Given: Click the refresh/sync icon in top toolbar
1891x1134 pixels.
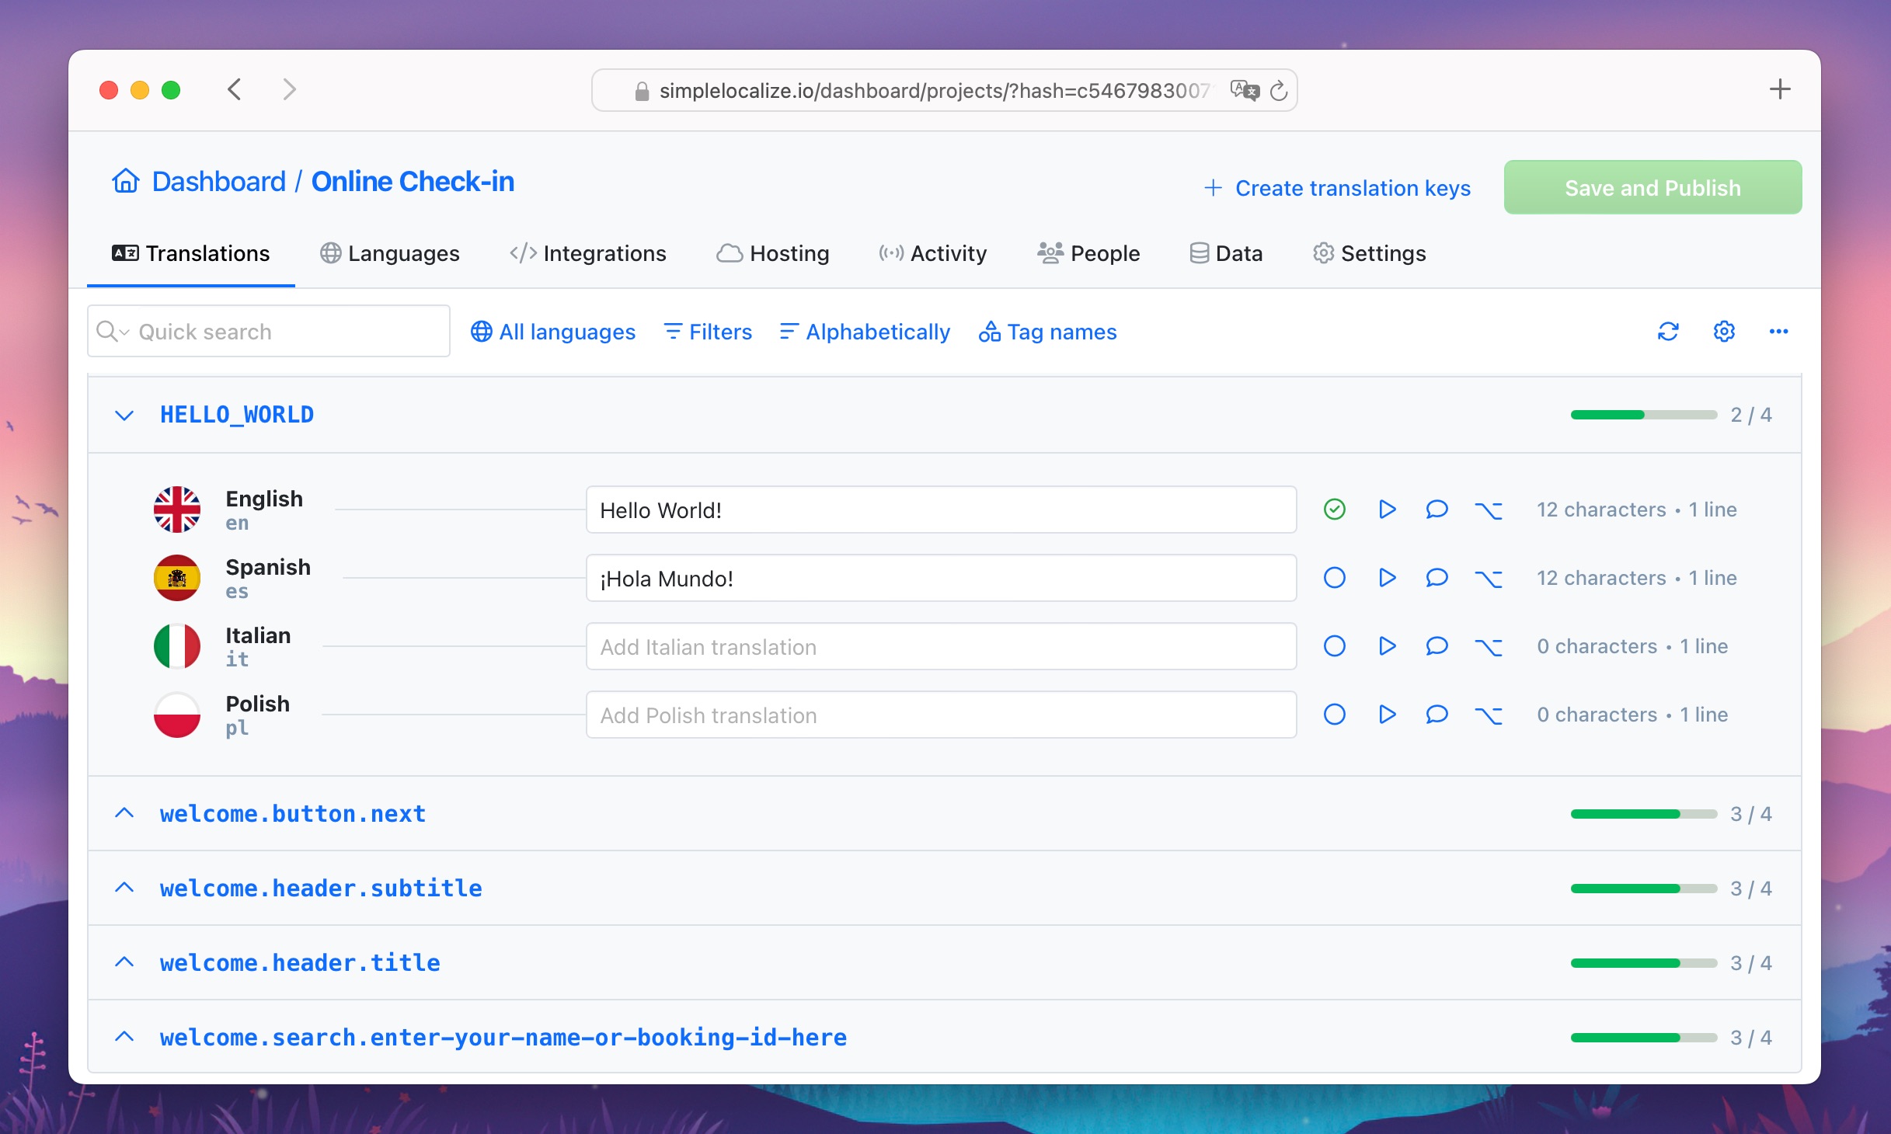Looking at the screenshot, I should (1668, 331).
